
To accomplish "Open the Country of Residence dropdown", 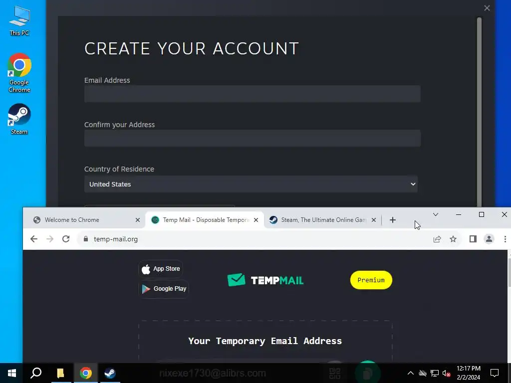I will [x=251, y=184].
